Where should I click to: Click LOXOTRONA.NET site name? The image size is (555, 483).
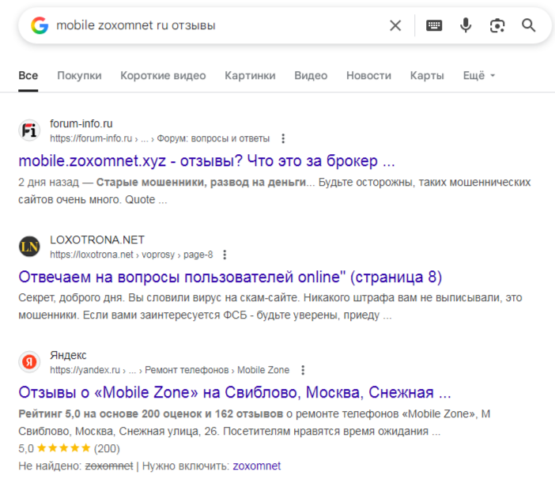click(x=97, y=240)
